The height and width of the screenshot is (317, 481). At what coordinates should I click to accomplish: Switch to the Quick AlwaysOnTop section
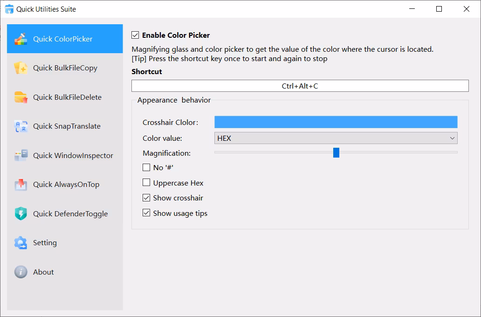65,184
